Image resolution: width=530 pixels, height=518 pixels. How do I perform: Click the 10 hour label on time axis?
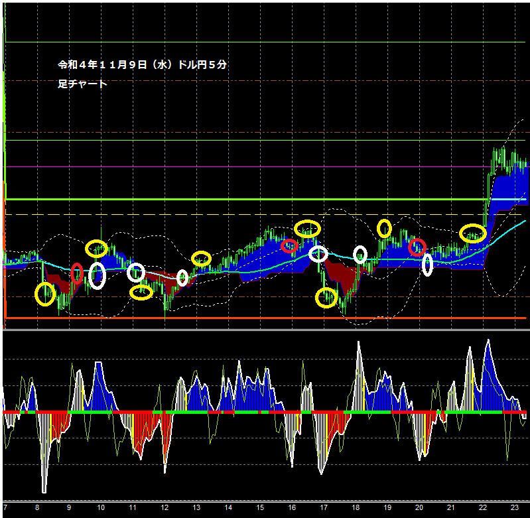(x=101, y=507)
